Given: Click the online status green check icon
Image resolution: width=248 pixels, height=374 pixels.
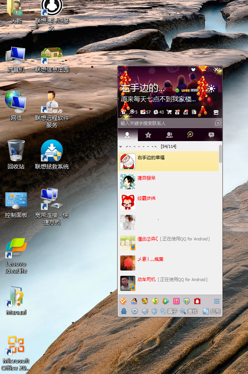Looking at the screenshot, I should (177, 90).
